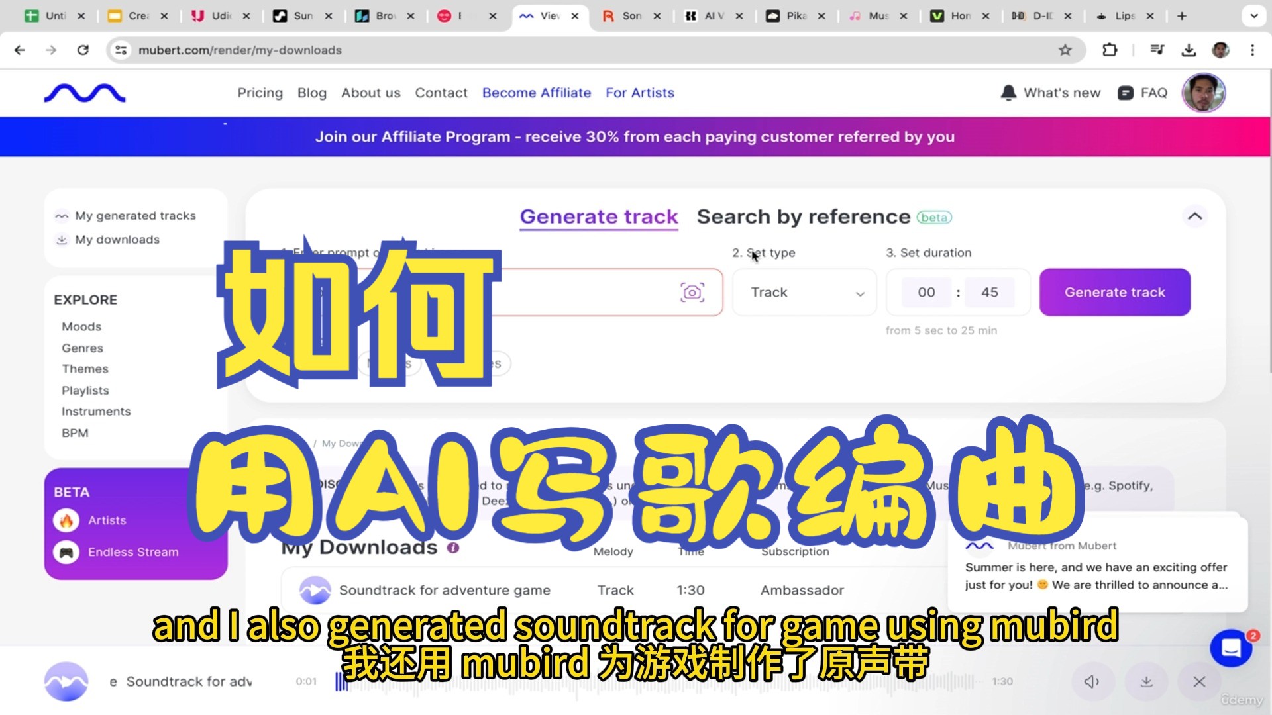Set the duration minutes field
Viewport: 1272px width, 715px height.
click(926, 292)
